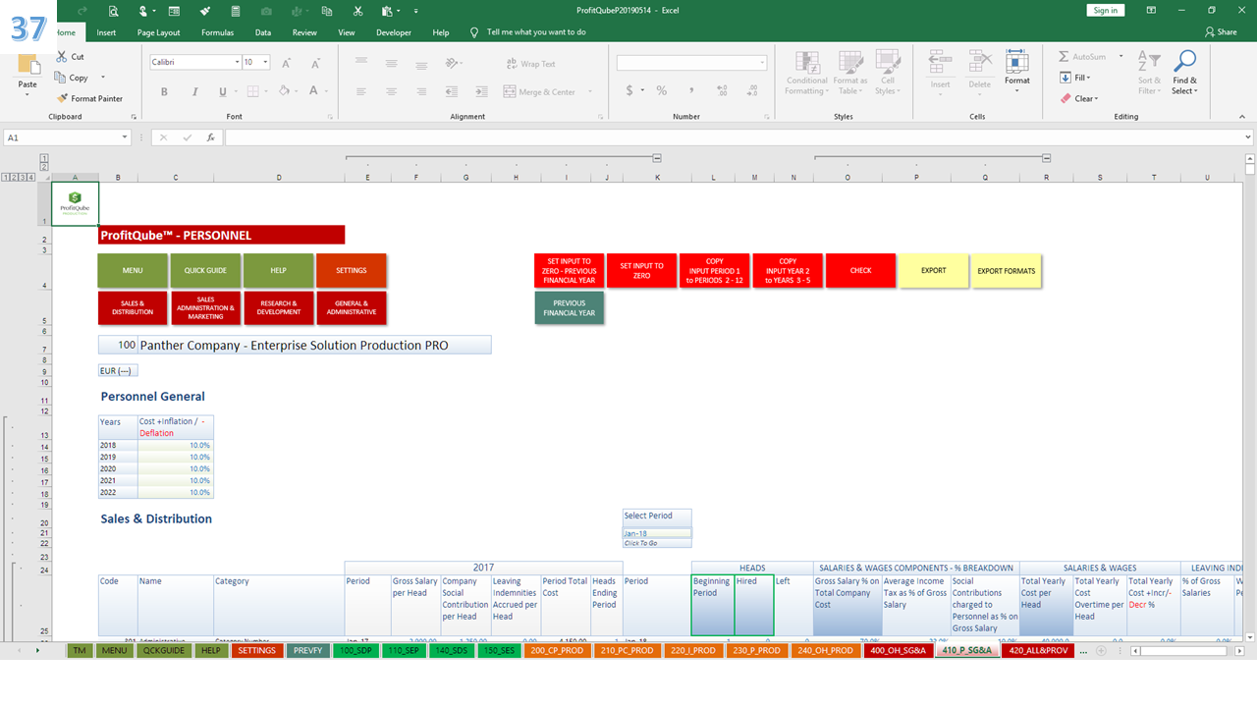Viewport: 1257px width, 707px height.
Task: Select the Panther Company name cell
Action: [x=314, y=346]
